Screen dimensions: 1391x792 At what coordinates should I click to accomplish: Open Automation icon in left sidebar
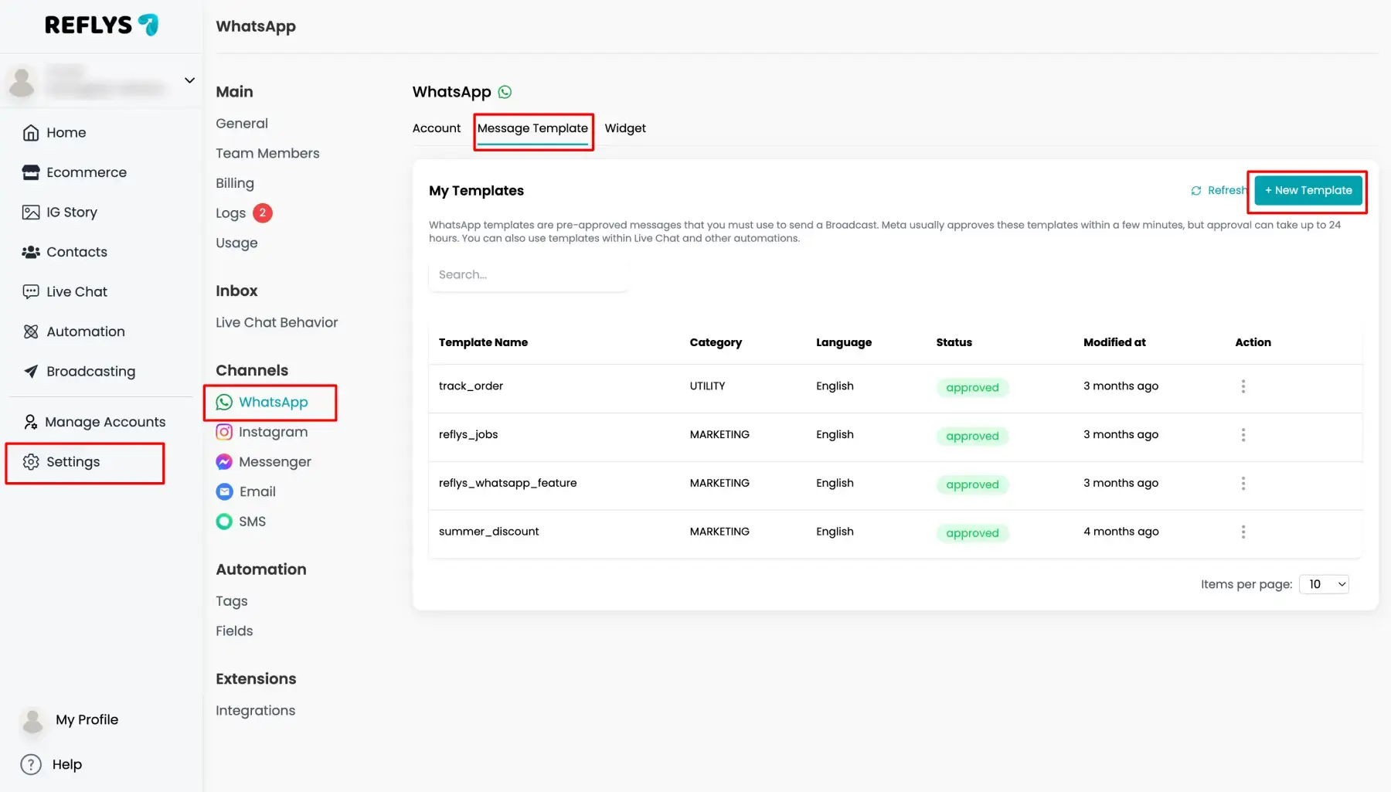[31, 331]
